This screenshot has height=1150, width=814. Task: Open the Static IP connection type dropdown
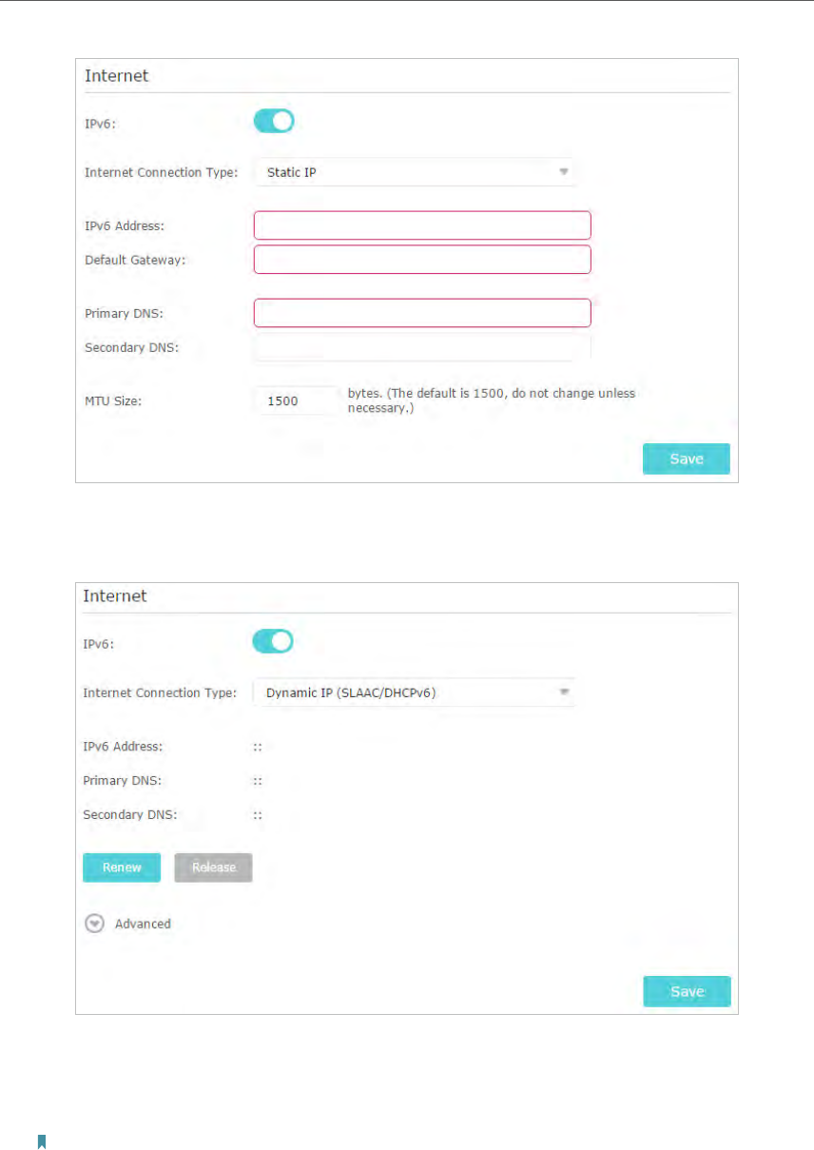pyautogui.click(x=414, y=172)
